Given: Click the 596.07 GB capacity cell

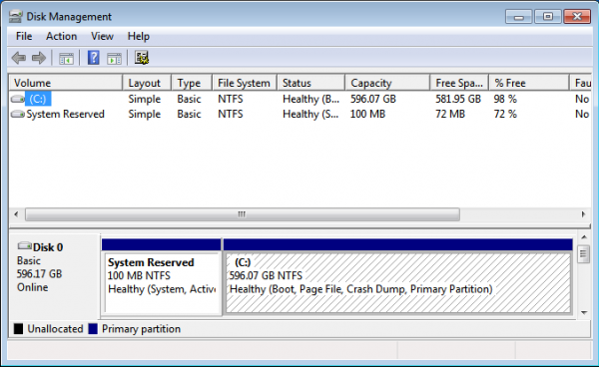Looking at the screenshot, I should coord(373,99).
